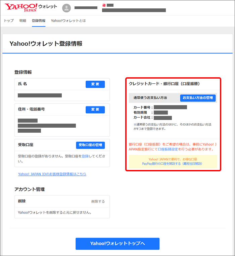Open the 明細 tab
Viewport: 235px width, 256px height.
[23, 21]
